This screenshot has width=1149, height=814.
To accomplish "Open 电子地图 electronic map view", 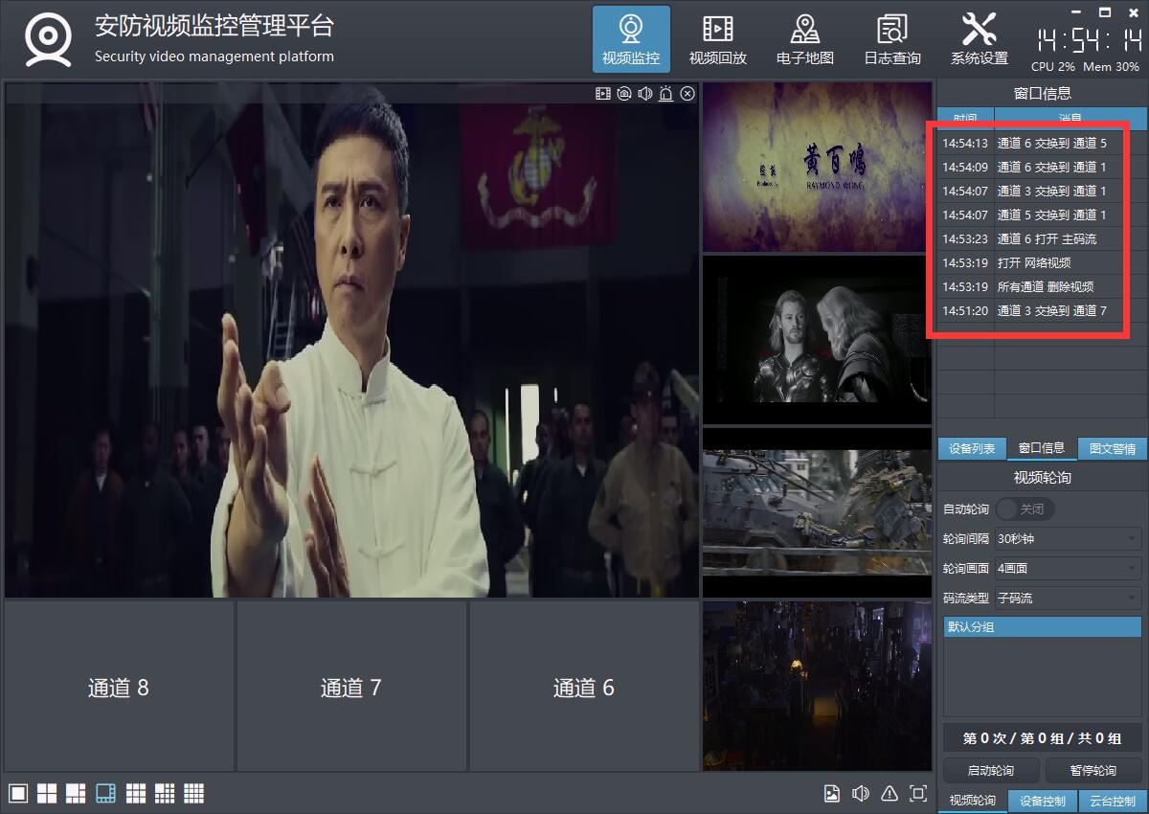I will click(804, 39).
